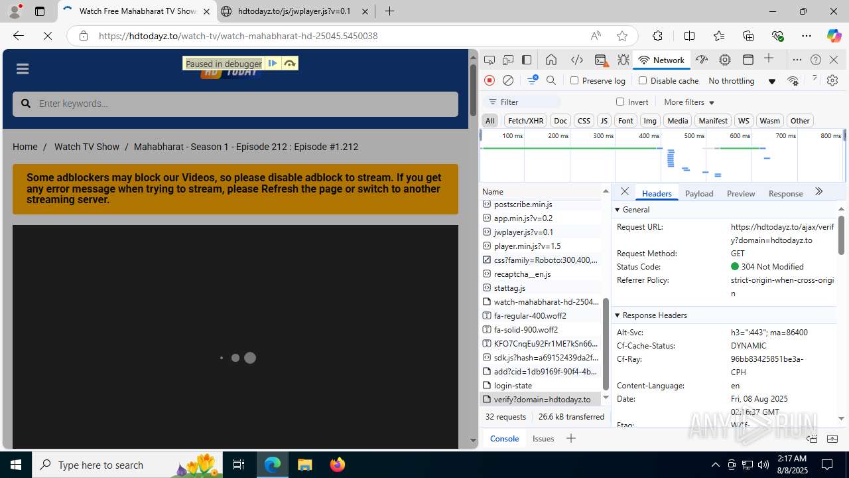Viewport: 849px width, 478px height.
Task: Open DevTools help icon
Action: click(816, 60)
